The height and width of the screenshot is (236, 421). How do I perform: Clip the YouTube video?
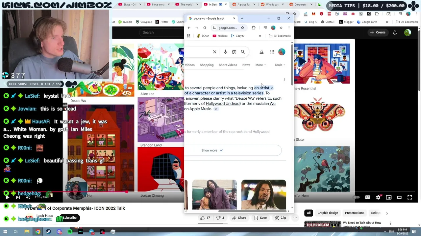coord(280,218)
